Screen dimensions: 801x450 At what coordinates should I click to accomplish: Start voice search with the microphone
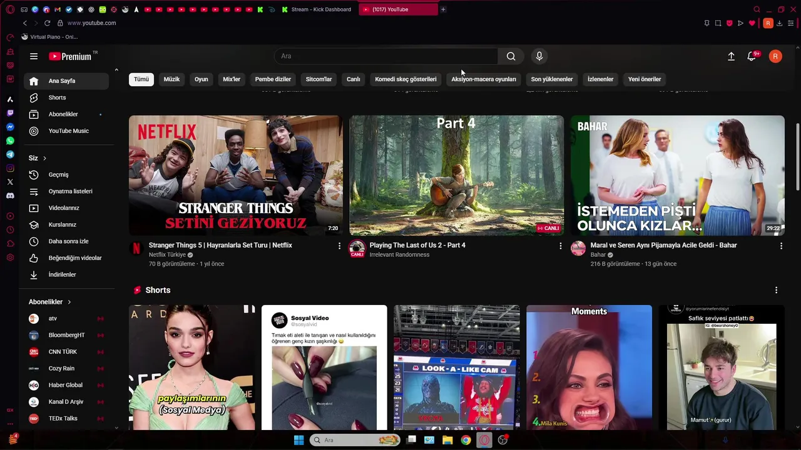[x=539, y=56]
